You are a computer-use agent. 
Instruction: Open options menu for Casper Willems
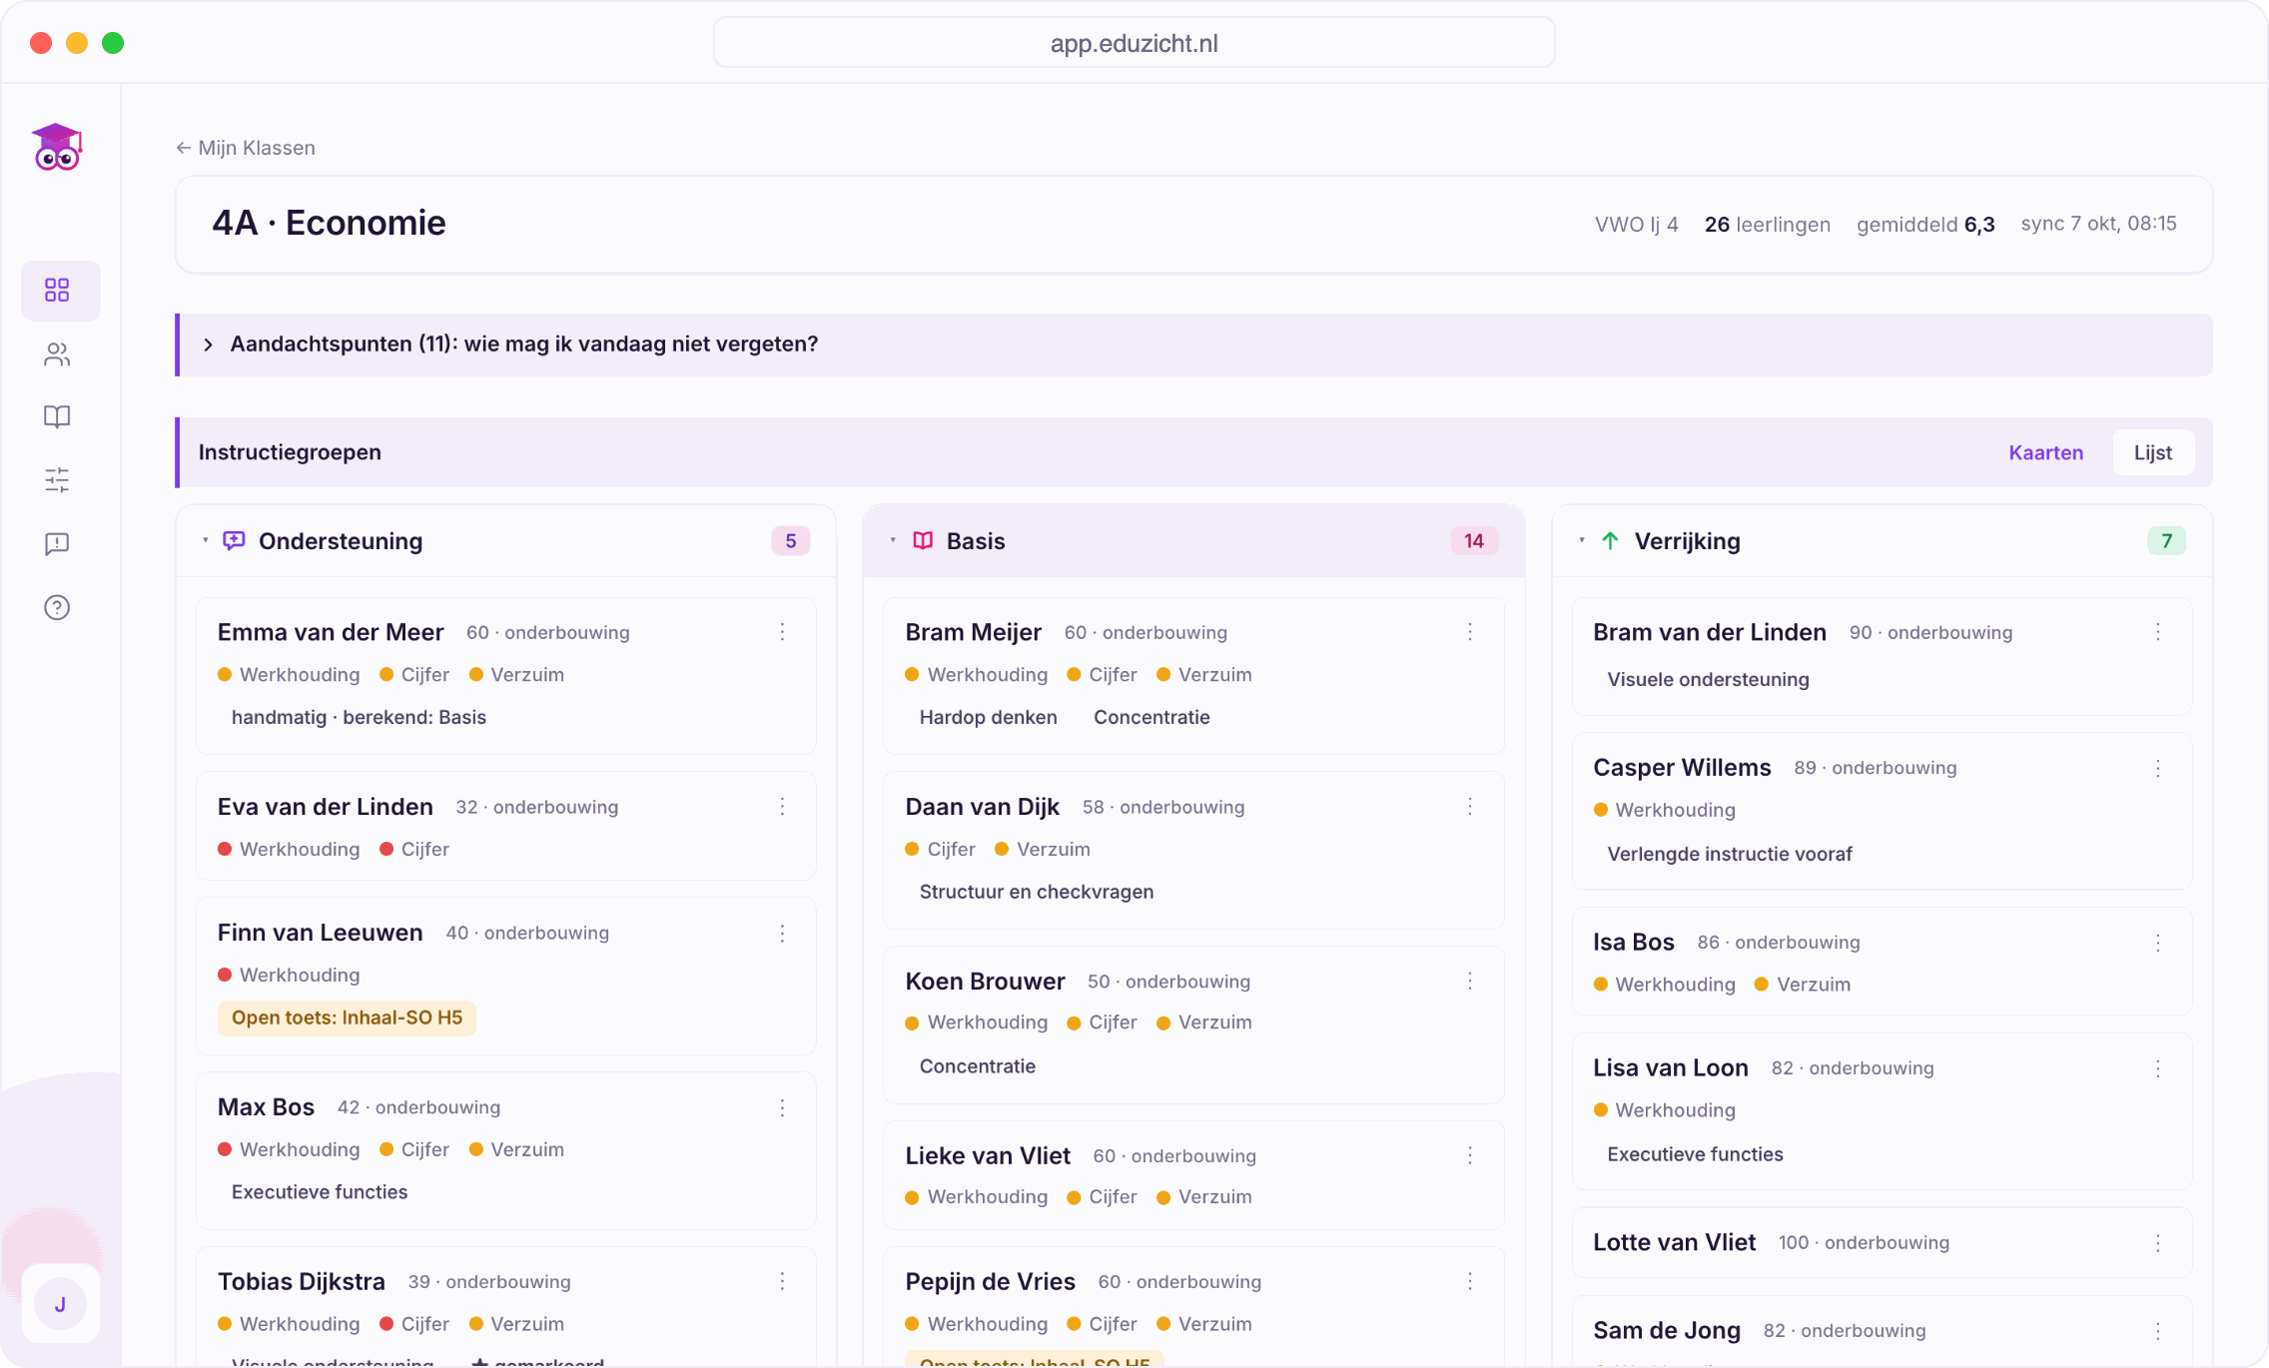pyautogui.click(x=2158, y=768)
